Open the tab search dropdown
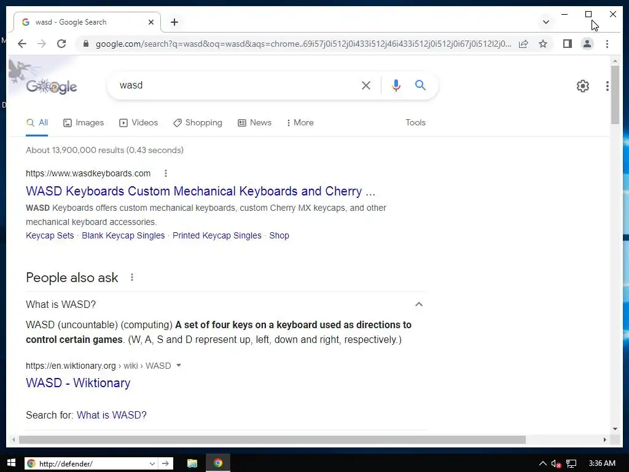The height and width of the screenshot is (472, 629). click(545, 22)
